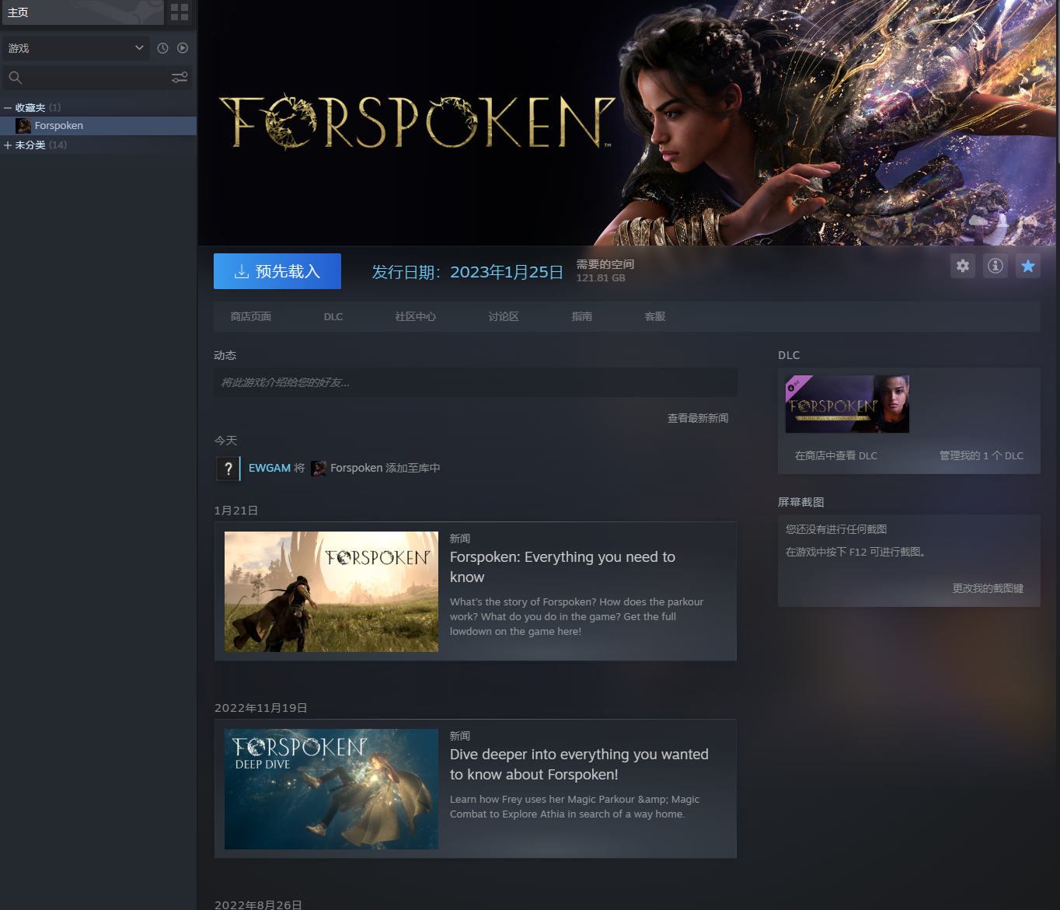
Task: Open 在商店中查看 DLC link
Action: [x=836, y=455]
